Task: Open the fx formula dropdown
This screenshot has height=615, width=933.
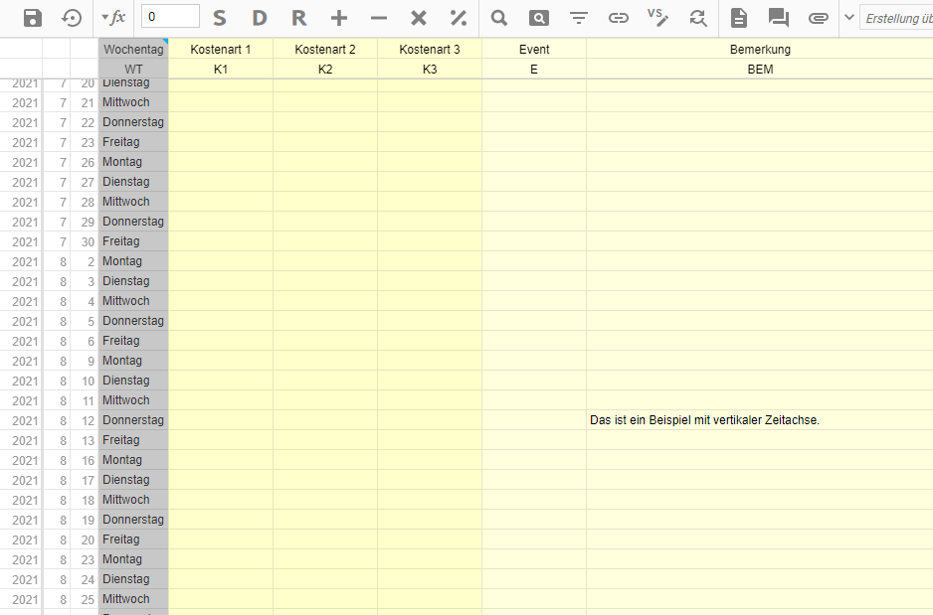Action: point(113,18)
